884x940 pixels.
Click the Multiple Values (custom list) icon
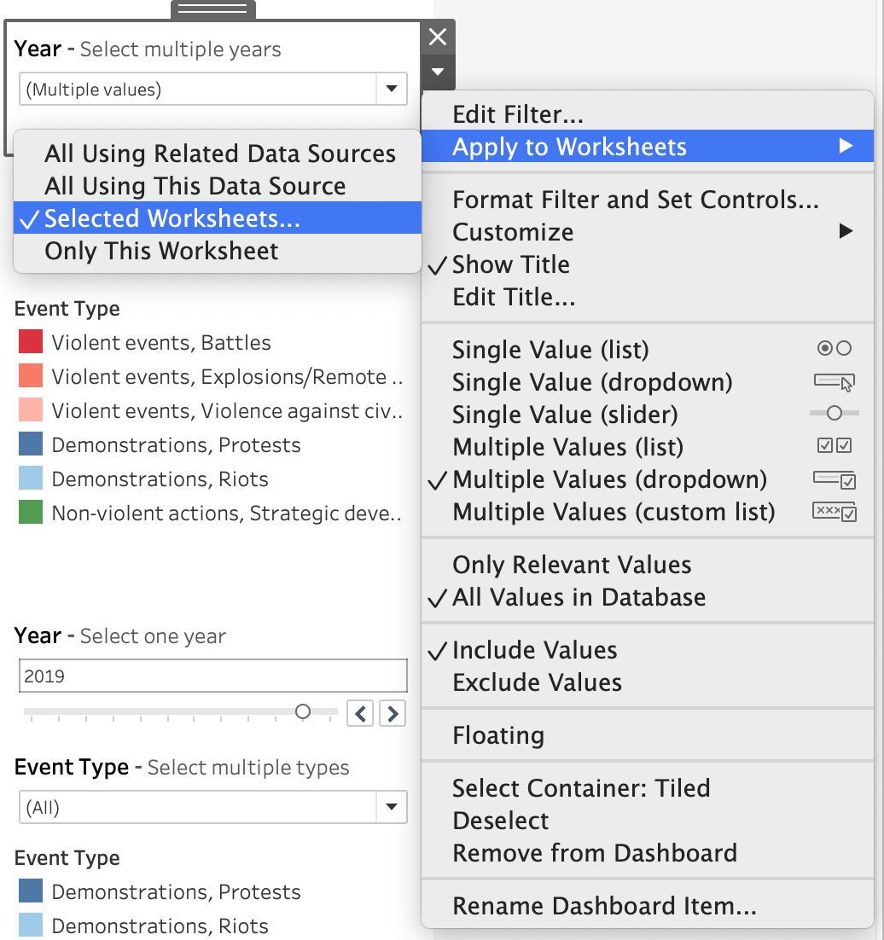coord(834,512)
